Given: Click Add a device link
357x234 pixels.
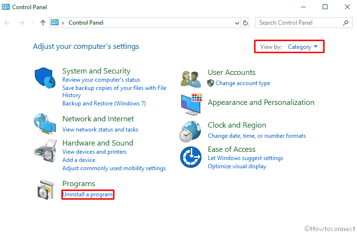Looking at the screenshot, I should [79, 160].
